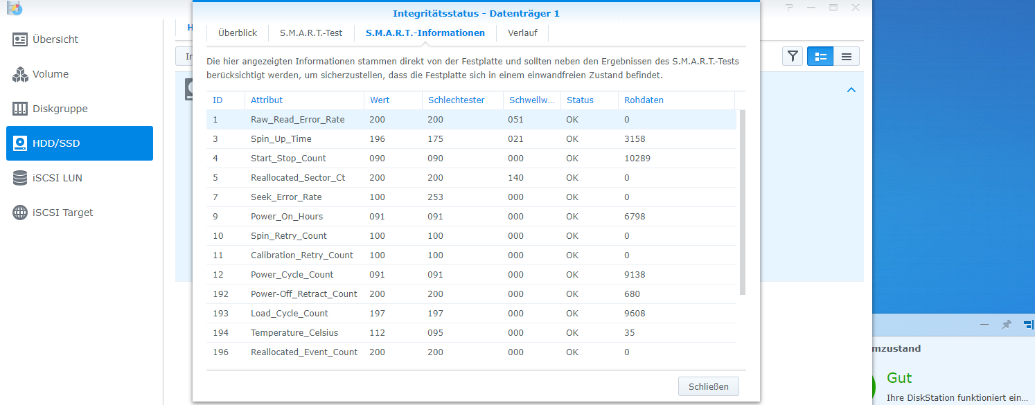Screen dimensions: 1035x405
Task: Switch to the S.M.A.R.T.-Test tab
Action: 311,33
